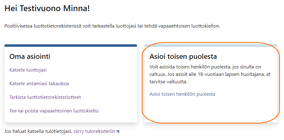Click the external link arrow icon after tulorekisteriin
Screen dimensions: 284x140
(x=118, y=132)
